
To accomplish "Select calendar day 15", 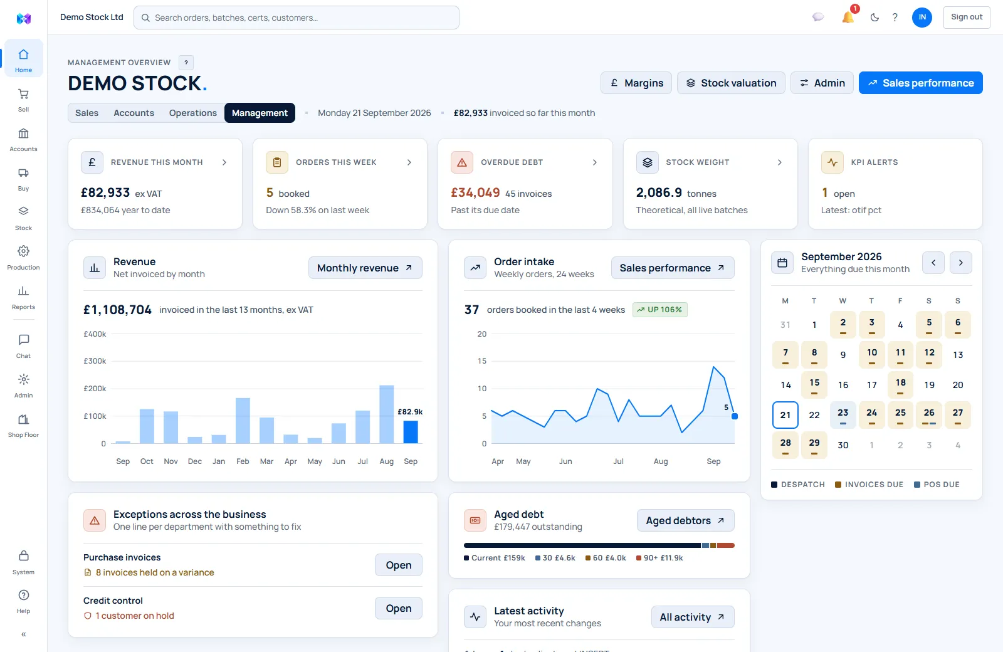I will [x=814, y=385].
